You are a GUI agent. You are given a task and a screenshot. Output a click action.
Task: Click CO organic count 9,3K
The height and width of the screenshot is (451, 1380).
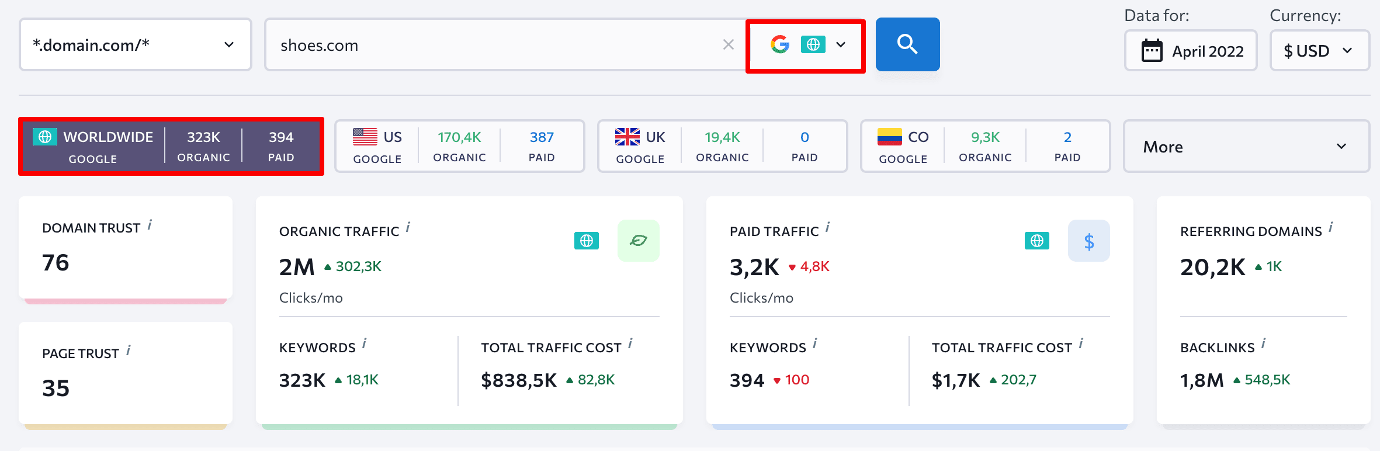coord(985,137)
